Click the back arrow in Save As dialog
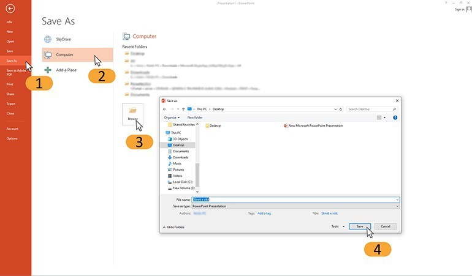472x276 pixels. click(164, 109)
